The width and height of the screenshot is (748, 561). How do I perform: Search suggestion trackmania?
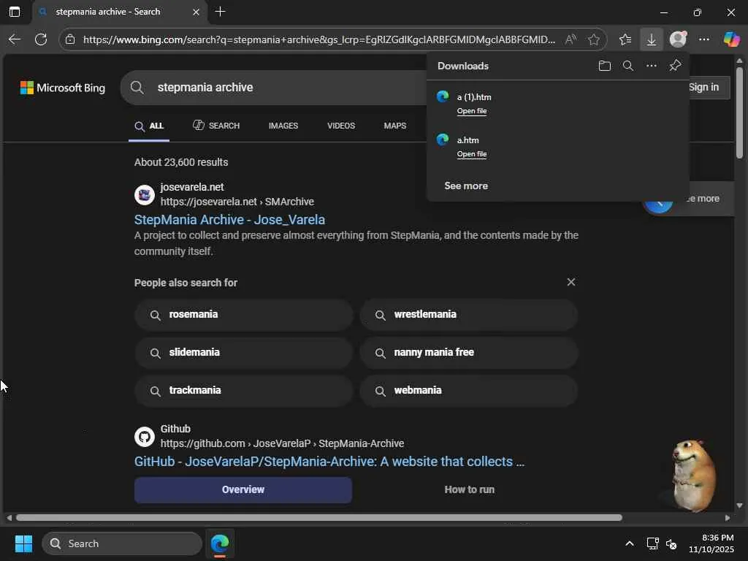point(244,391)
